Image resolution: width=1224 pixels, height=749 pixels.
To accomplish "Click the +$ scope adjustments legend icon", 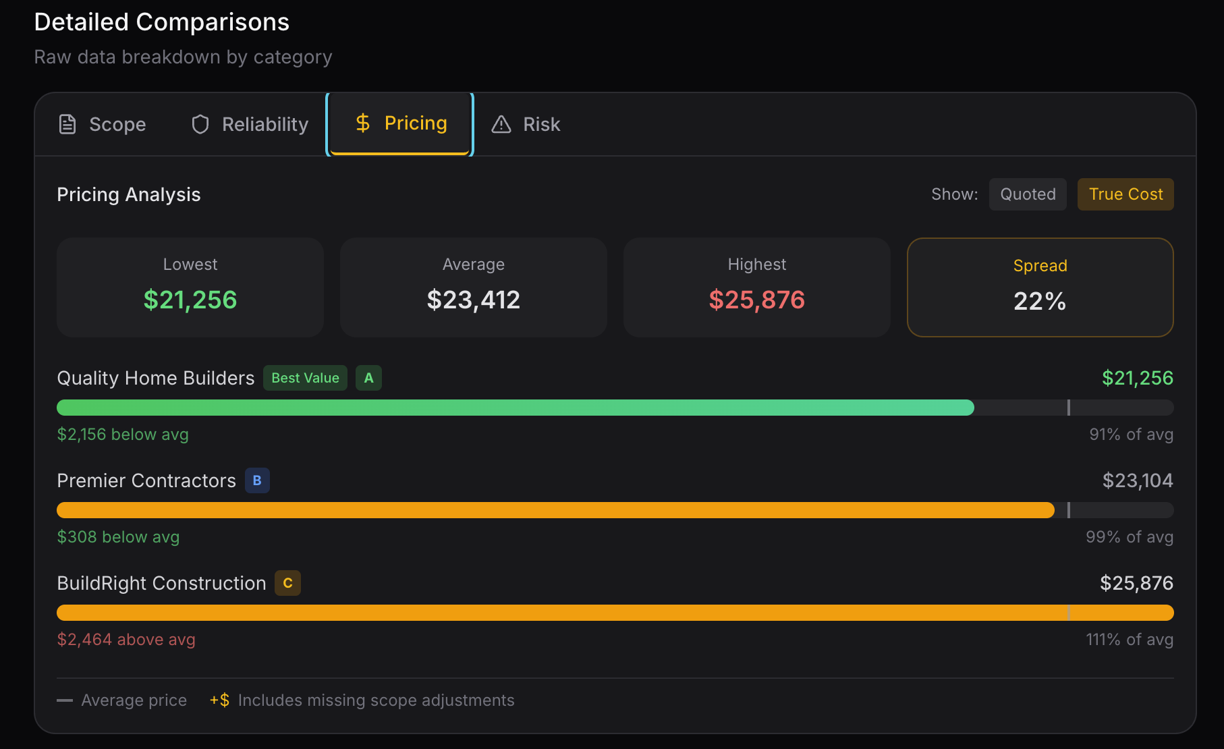I will (x=219, y=700).
